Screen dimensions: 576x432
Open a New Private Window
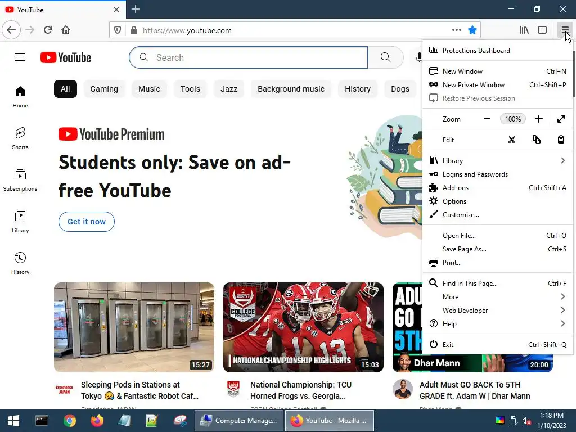coord(498,85)
